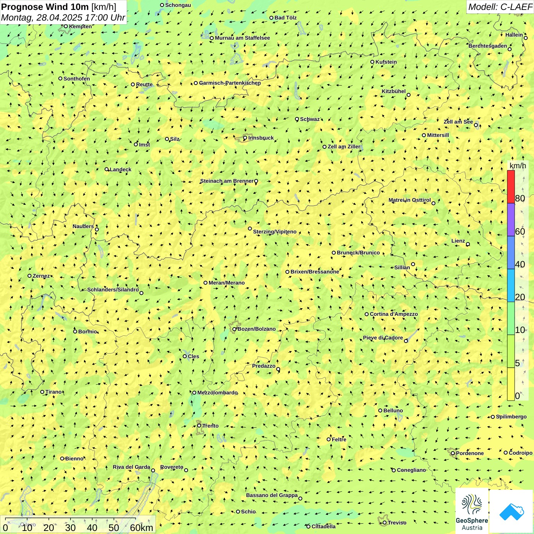Click the Bad Tölz location marker
Image resolution: width=534 pixels, height=534 pixels.
272,18
